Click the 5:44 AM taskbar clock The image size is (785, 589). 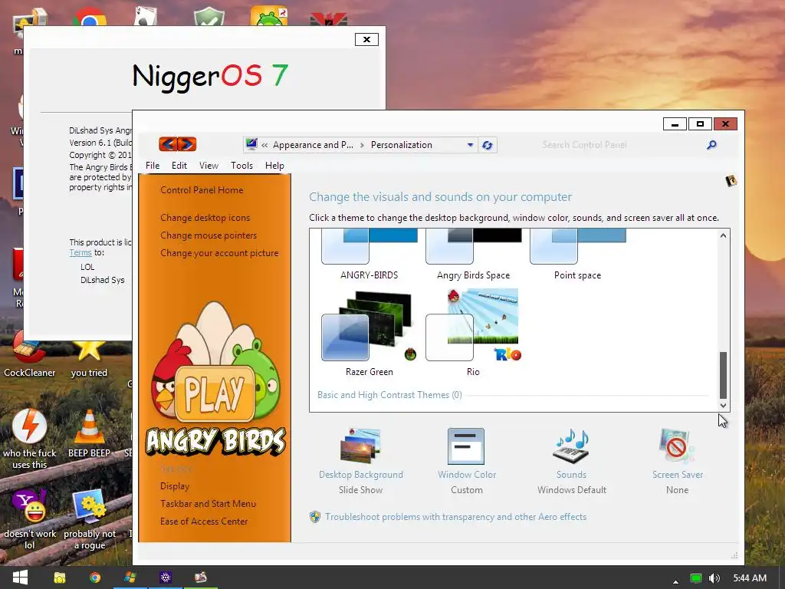[x=750, y=578]
